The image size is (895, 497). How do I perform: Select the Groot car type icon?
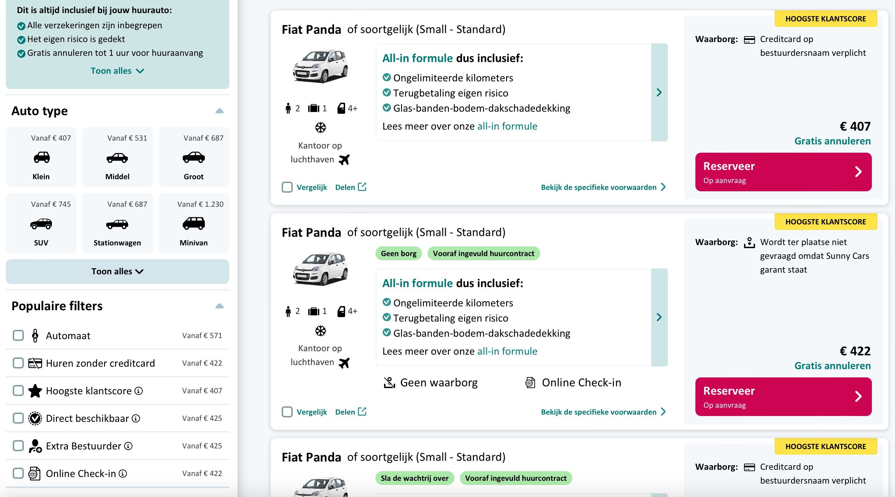pos(193,157)
